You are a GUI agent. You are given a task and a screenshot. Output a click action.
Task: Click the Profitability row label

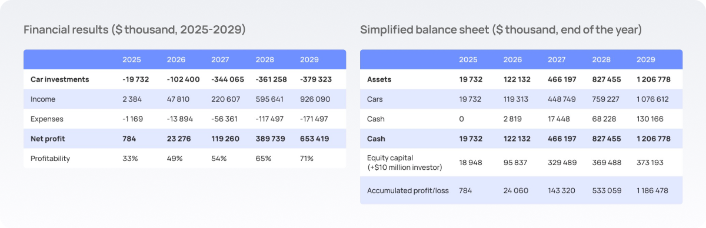(x=50, y=159)
